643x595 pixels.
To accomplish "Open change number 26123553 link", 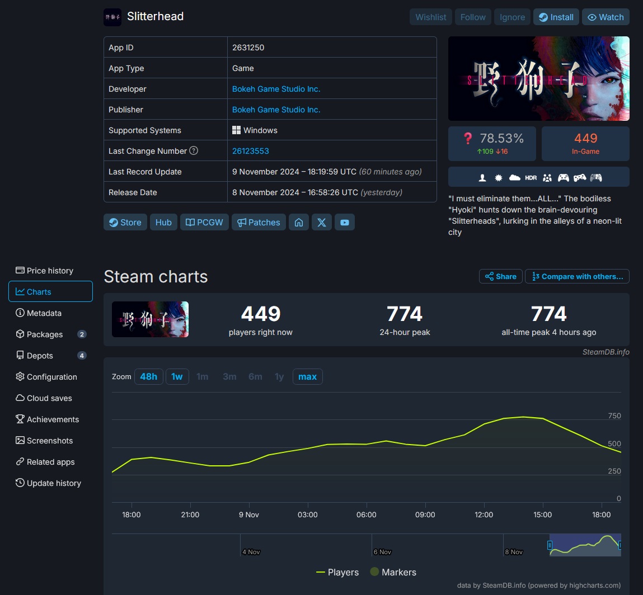I will pyautogui.click(x=251, y=151).
